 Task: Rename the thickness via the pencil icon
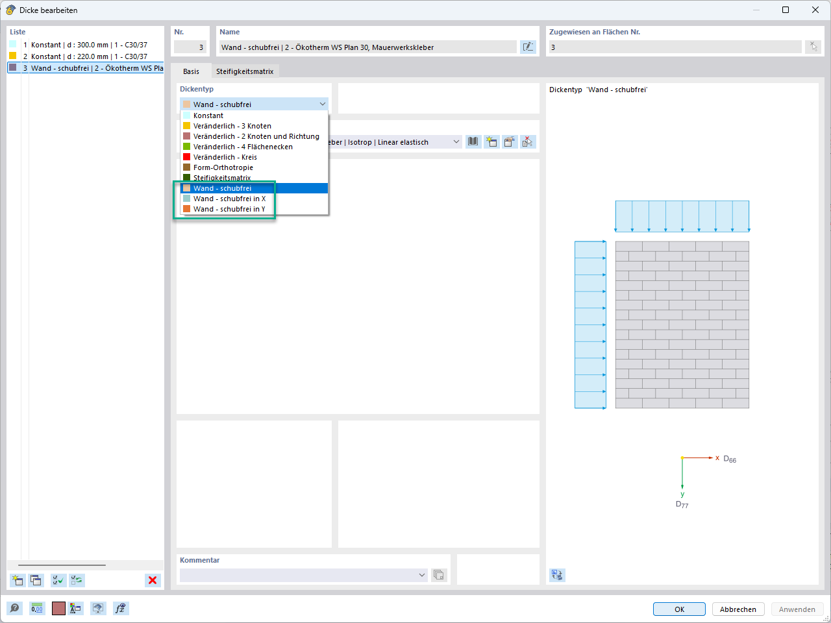click(x=528, y=47)
